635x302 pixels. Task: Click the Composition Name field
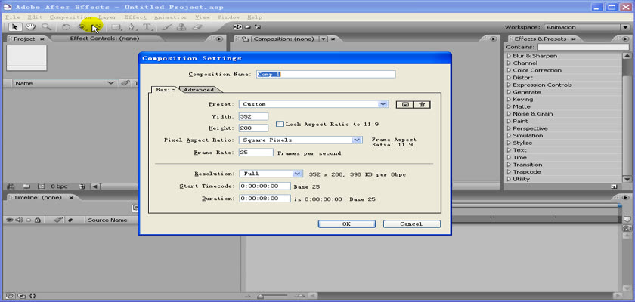326,75
